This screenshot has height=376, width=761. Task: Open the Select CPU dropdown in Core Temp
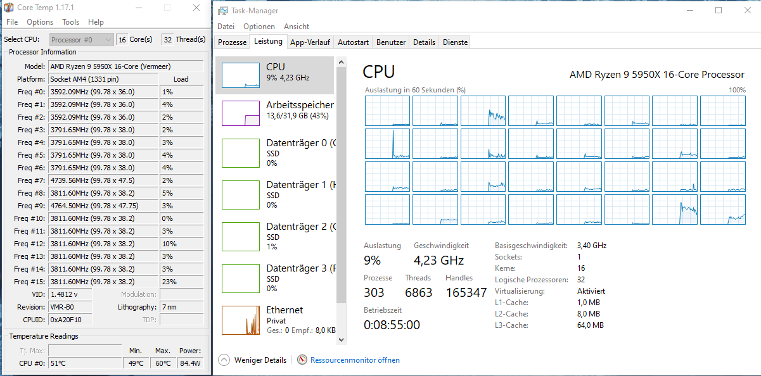tap(82, 39)
